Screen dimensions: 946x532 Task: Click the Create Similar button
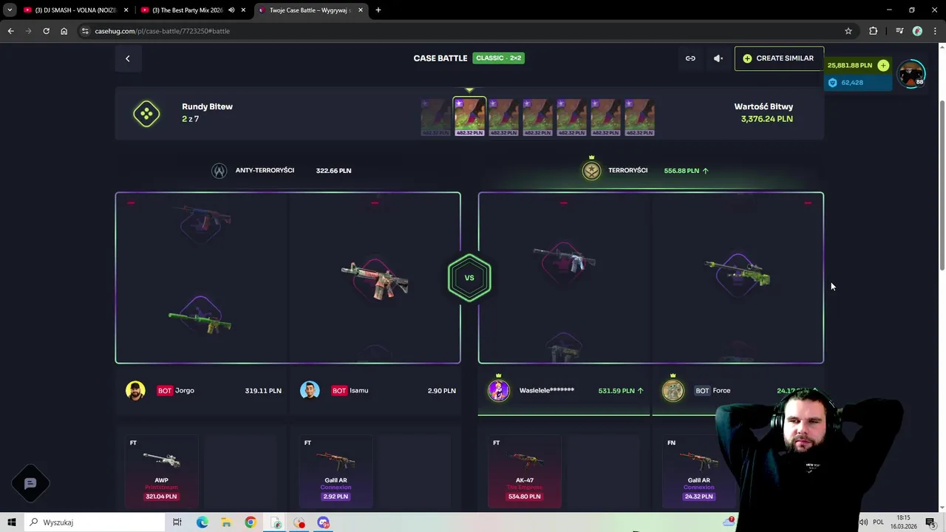coord(778,58)
